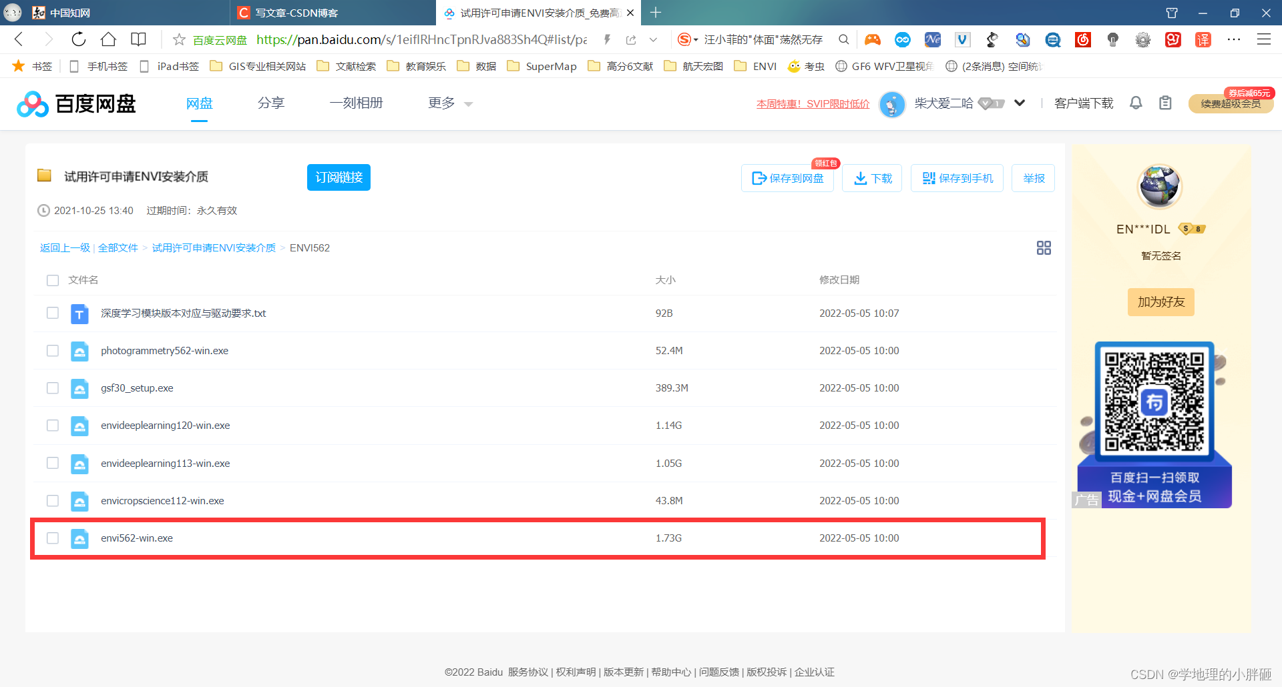Sort files by 大小 column header
1282x687 pixels.
[x=665, y=280]
